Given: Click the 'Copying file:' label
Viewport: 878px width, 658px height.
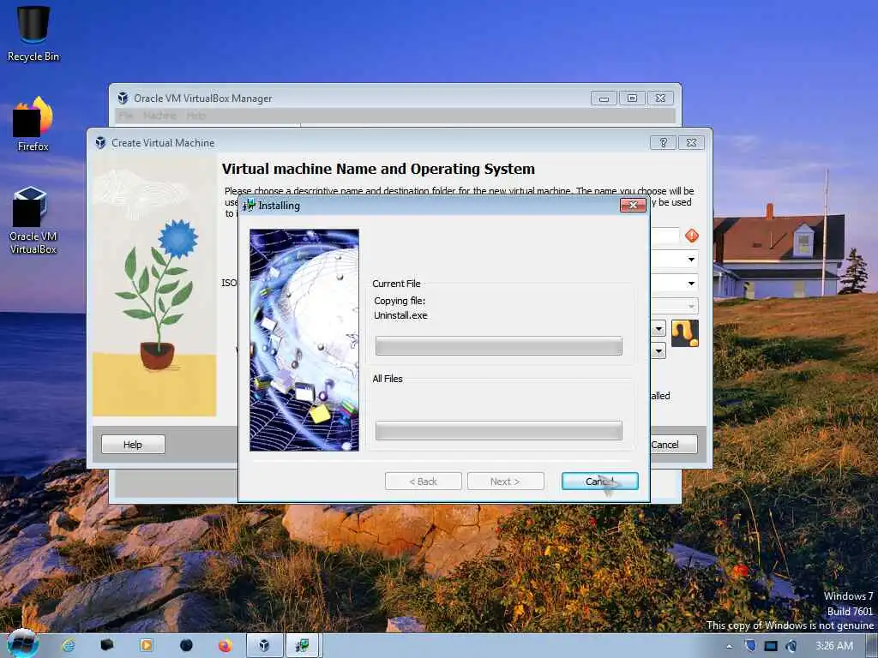Looking at the screenshot, I should 400,301.
